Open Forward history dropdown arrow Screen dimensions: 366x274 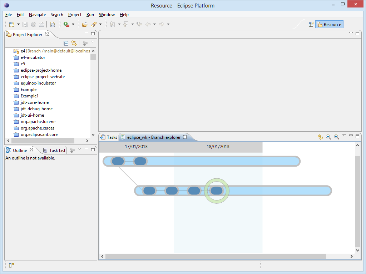point(168,24)
